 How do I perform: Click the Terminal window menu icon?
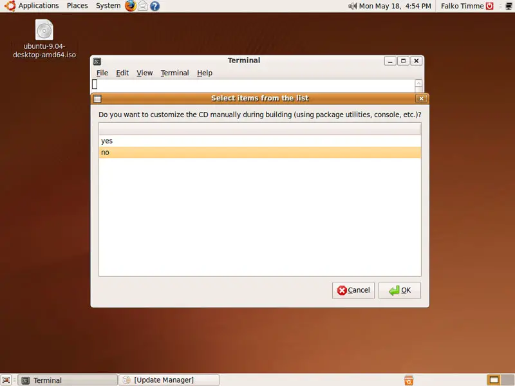(97, 61)
